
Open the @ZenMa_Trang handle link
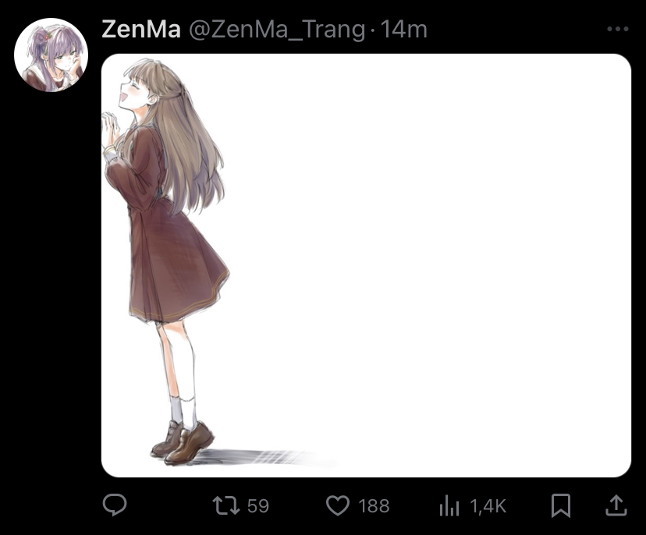[277, 30]
